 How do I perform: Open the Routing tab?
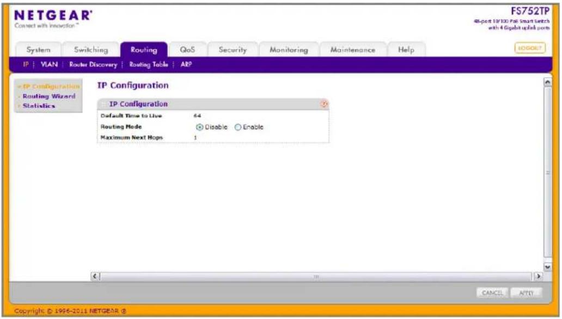click(x=144, y=49)
